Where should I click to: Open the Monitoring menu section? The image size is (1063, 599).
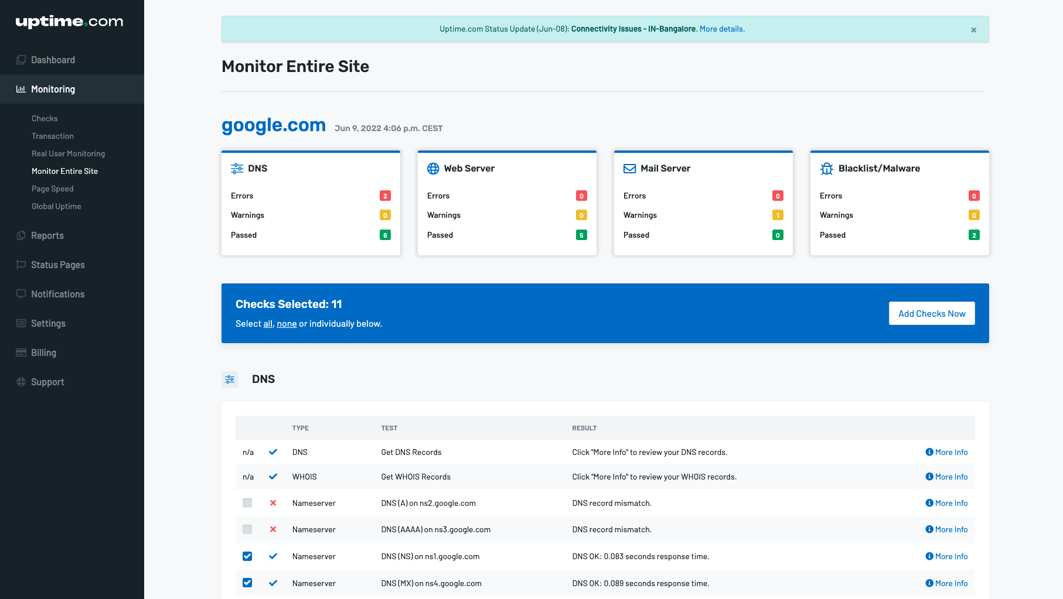[72, 89]
